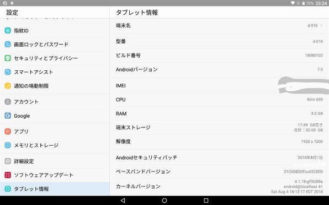Viewport: 329px width, 205px height.
Task: Open アカウント settings
Action: (x=55, y=102)
